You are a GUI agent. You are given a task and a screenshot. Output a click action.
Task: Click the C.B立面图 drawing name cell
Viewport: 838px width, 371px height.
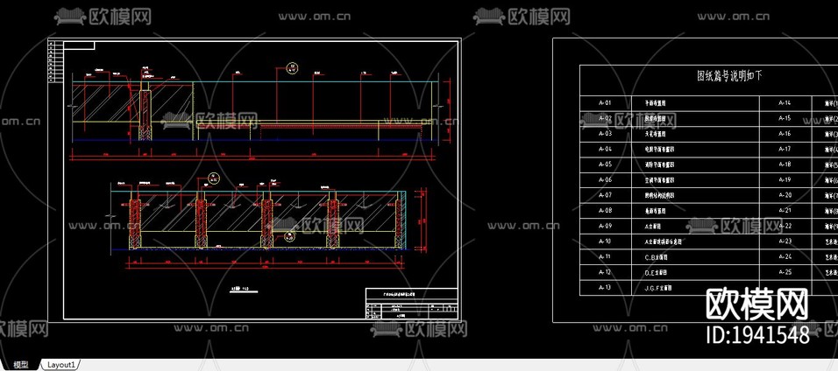pyautogui.click(x=695, y=257)
